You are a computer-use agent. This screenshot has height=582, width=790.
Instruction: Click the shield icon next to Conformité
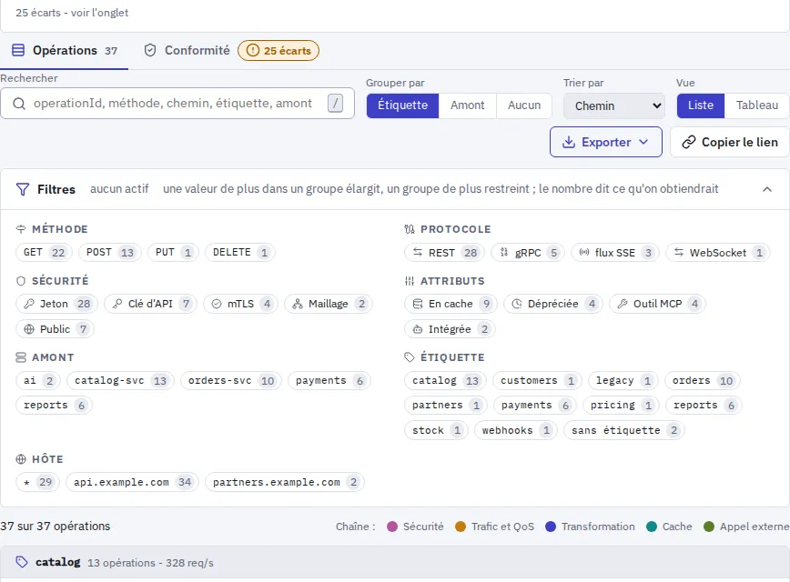click(150, 50)
